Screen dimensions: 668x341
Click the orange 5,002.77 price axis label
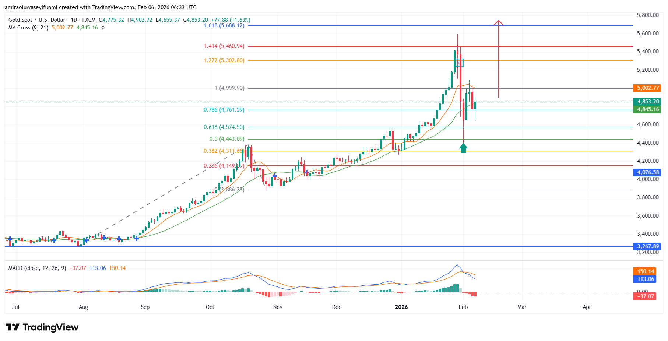pyautogui.click(x=646, y=88)
